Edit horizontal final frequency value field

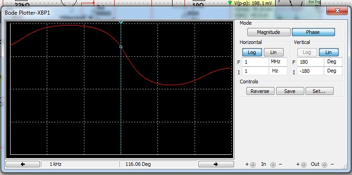coord(255,62)
